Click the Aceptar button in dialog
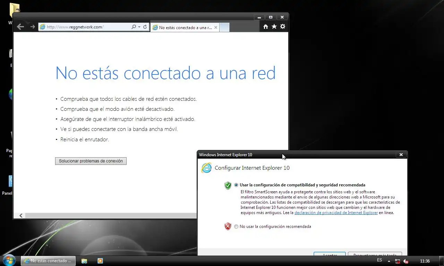This screenshot has width=444, height=266. (x=330, y=254)
